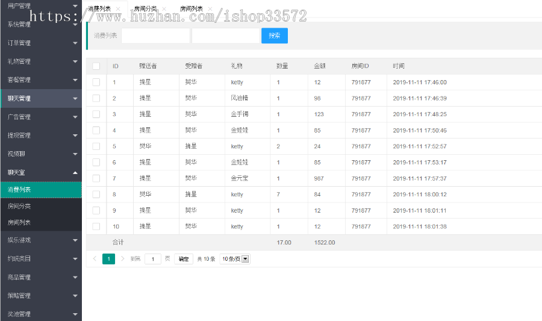Close the 消费列表 tab
The width and height of the screenshot is (542, 321).
coord(118,9)
